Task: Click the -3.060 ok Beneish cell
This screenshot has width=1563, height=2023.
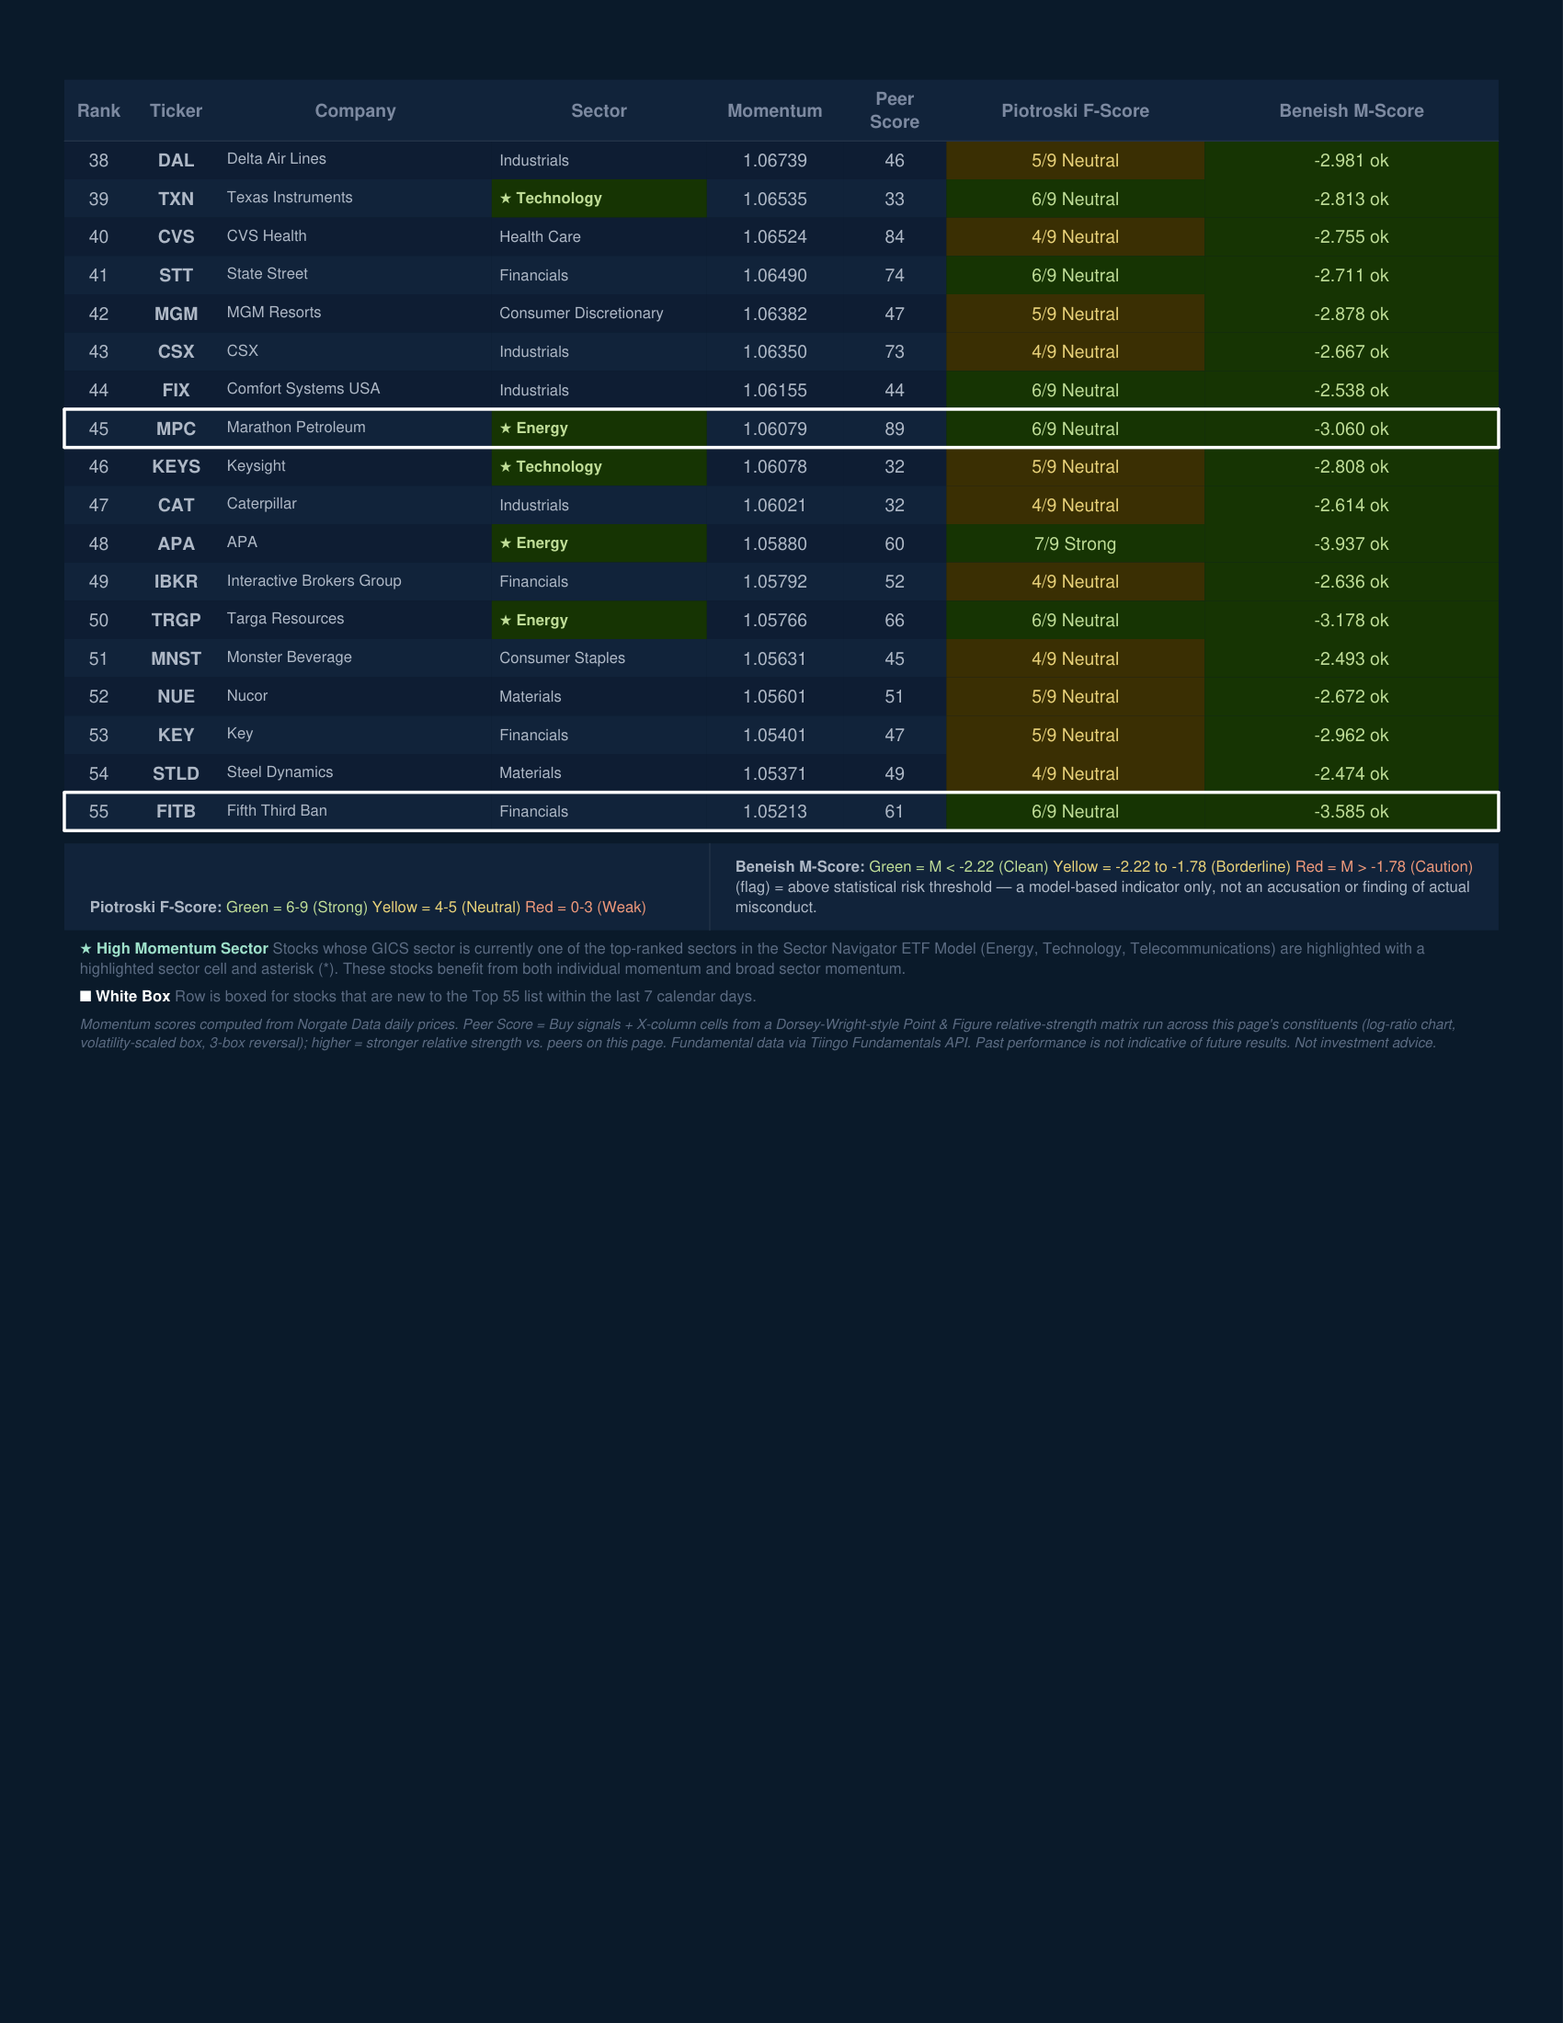Action: (1351, 429)
